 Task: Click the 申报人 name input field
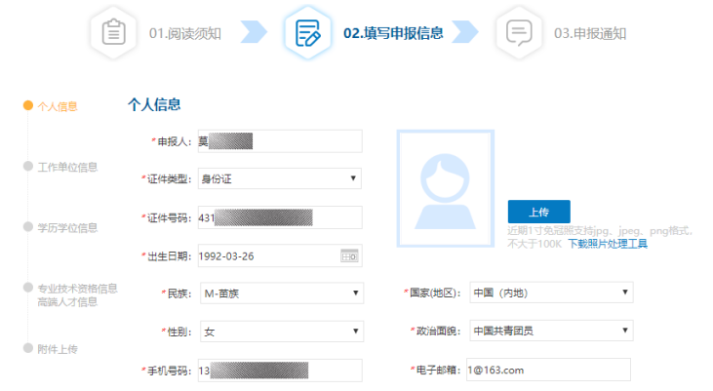[279, 141]
